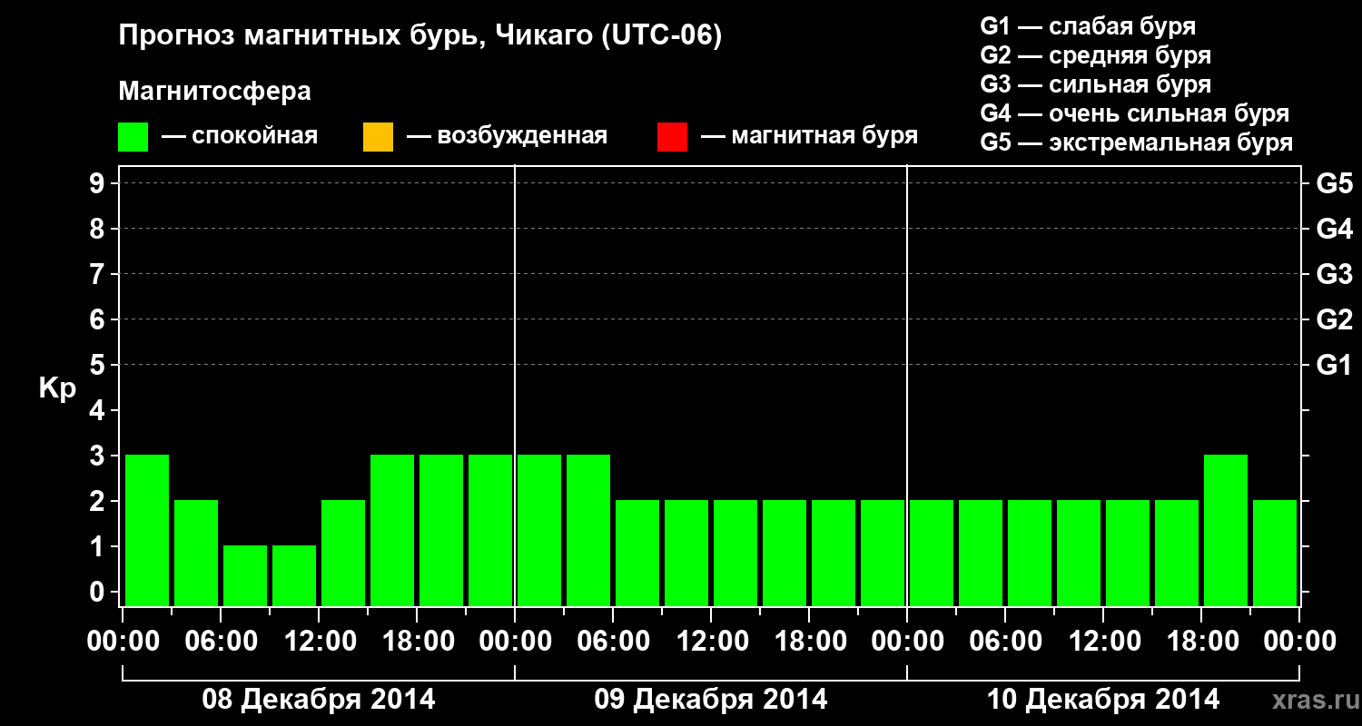Click the 08 Декабря 03:00–06:00 Kp 2 bar
Screen dimensions: 1362x726
tap(196, 553)
